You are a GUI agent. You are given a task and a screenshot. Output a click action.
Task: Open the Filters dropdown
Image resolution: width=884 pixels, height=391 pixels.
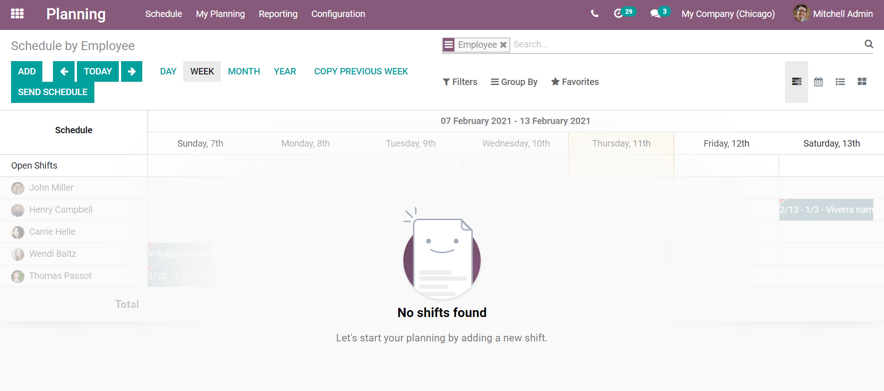pos(460,82)
